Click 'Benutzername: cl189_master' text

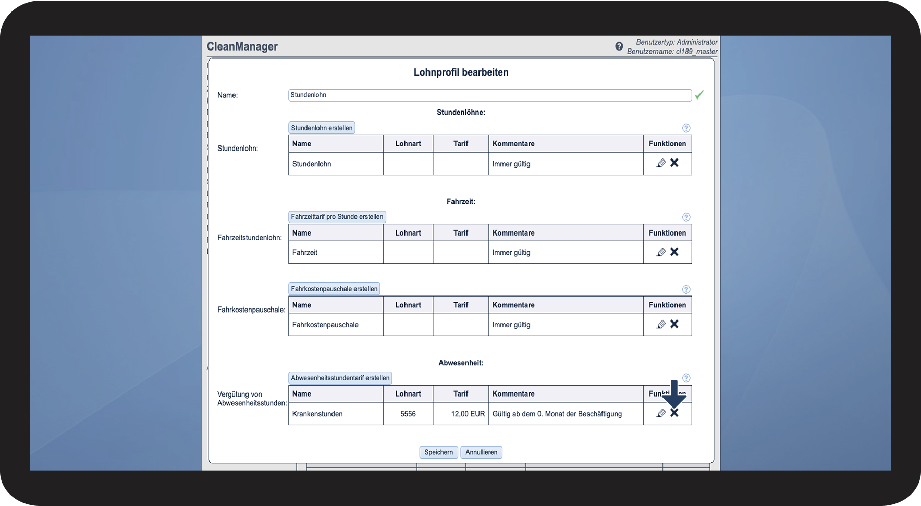coord(672,51)
